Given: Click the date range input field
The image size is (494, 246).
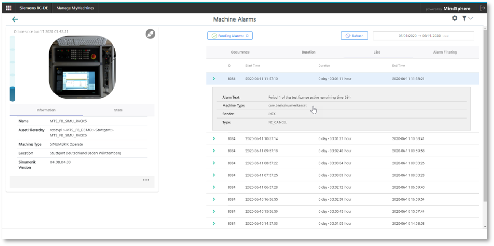Looking at the screenshot, I should tap(423, 36).
